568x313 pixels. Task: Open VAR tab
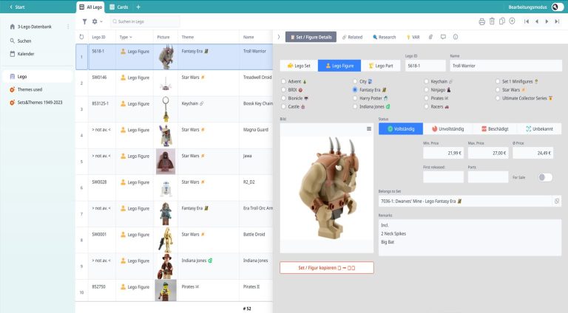413,37
